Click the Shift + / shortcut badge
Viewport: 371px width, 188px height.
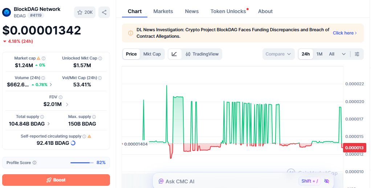pyautogui.click(x=310, y=181)
